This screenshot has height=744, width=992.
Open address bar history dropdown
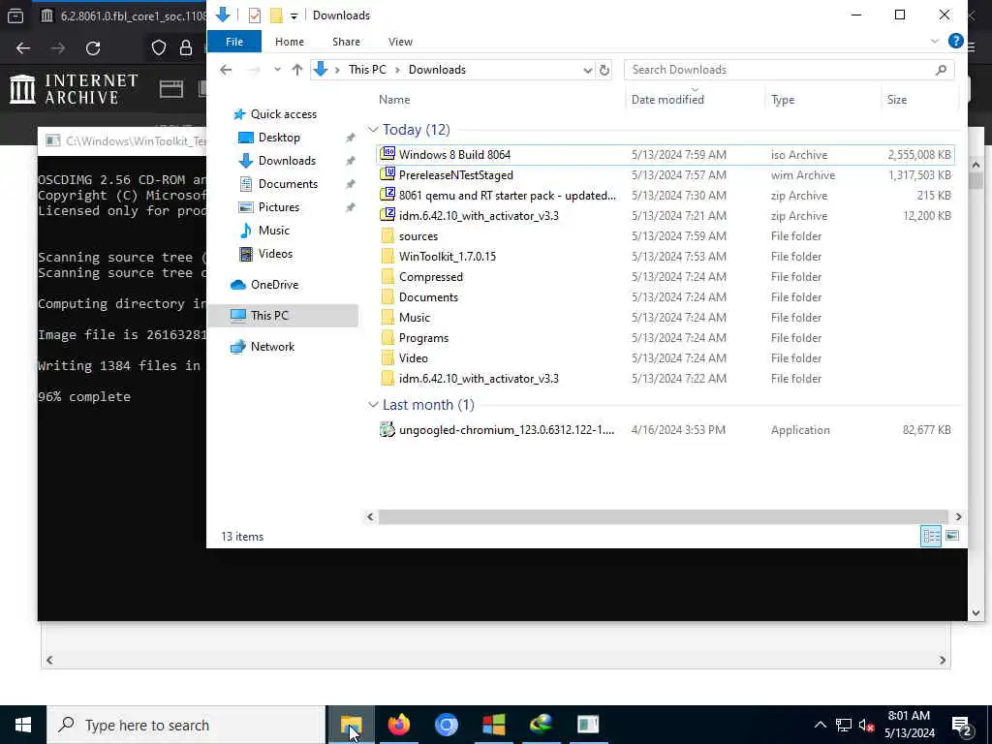click(x=587, y=70)
